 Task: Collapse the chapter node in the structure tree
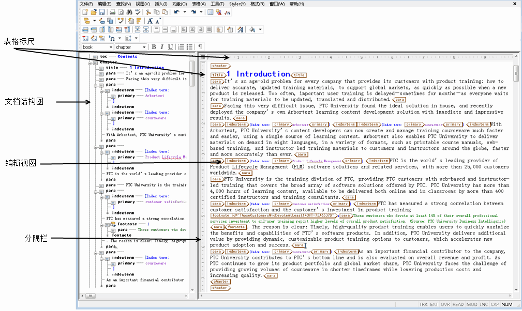pyautogui.click(x=90, y=63)
